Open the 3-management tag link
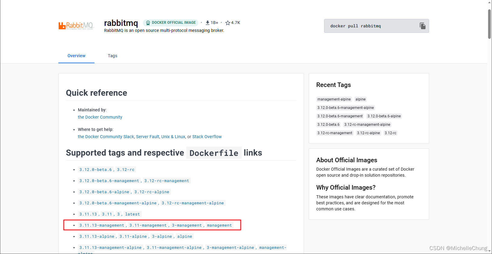Screen dimensions: 492x254 [x=187, y=225]
